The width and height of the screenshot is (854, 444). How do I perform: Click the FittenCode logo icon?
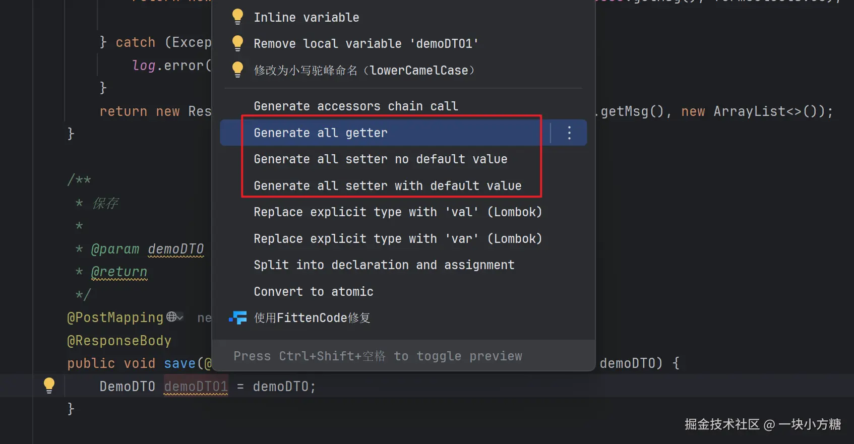[238, 318]
